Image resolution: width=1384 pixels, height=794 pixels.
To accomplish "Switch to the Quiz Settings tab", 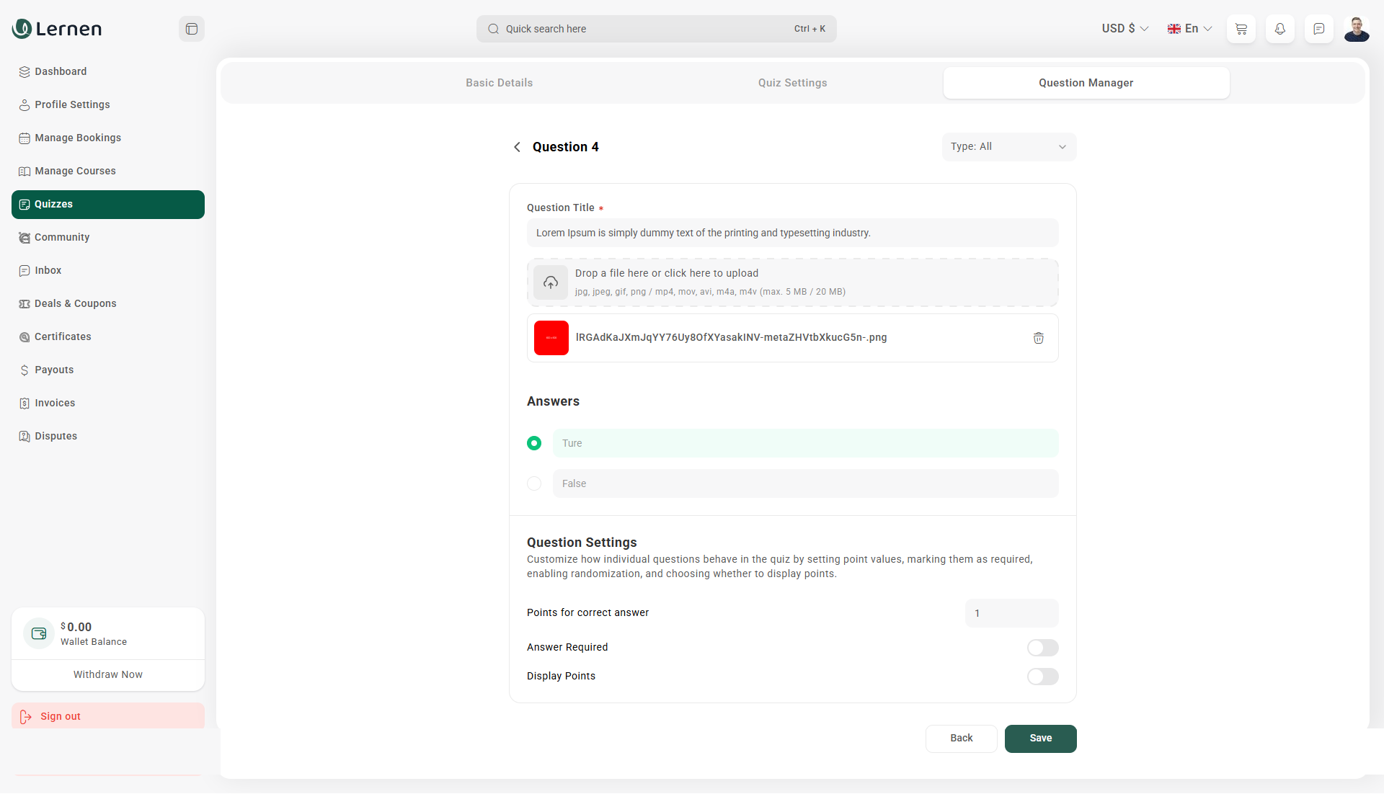I will point(792,83).
